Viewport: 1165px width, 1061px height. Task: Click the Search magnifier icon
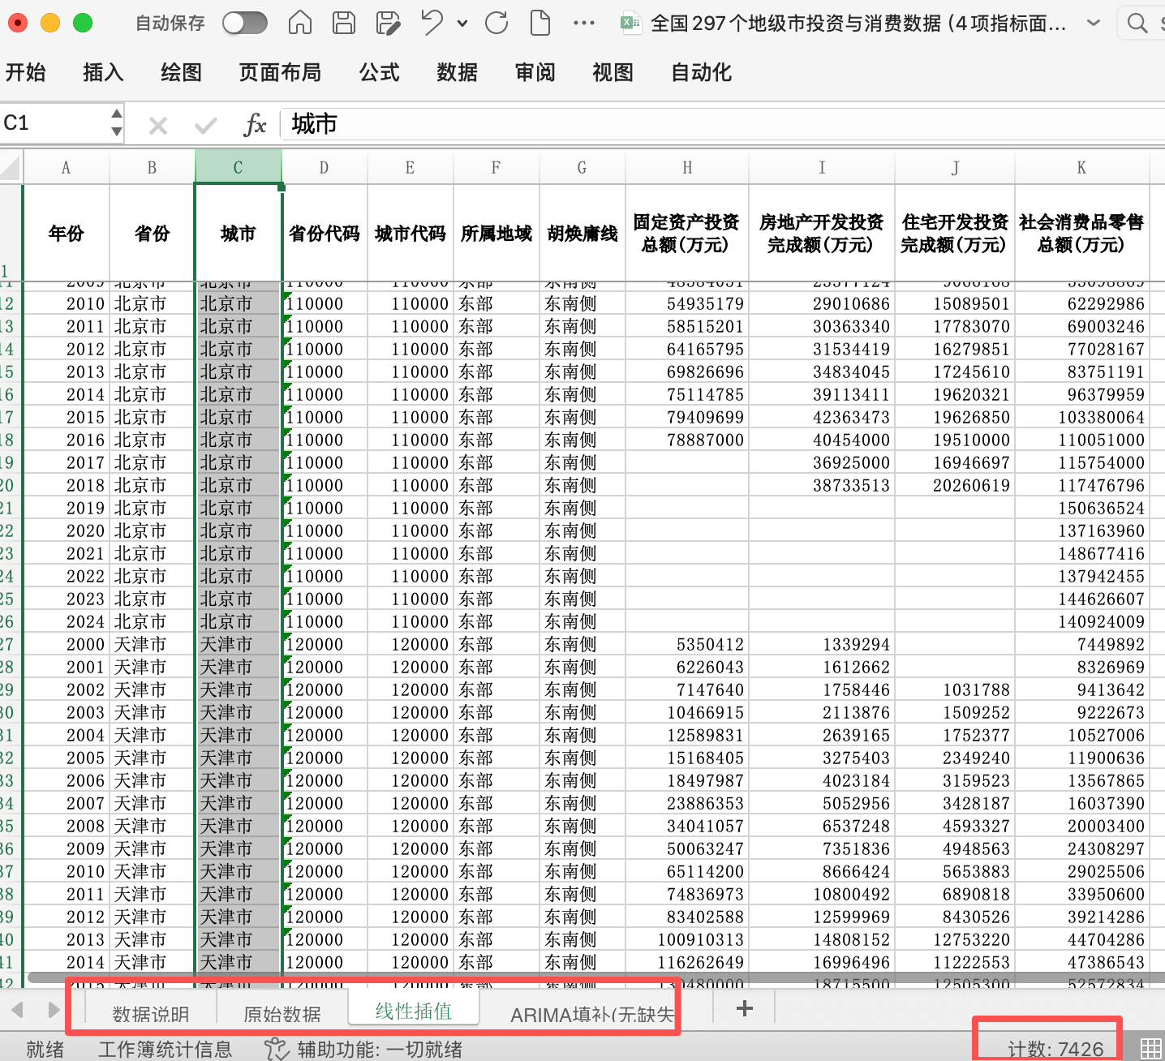[1137, 23]
